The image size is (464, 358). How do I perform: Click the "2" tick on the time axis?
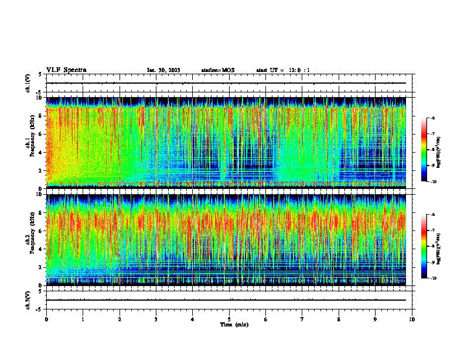tap(120, 319)
